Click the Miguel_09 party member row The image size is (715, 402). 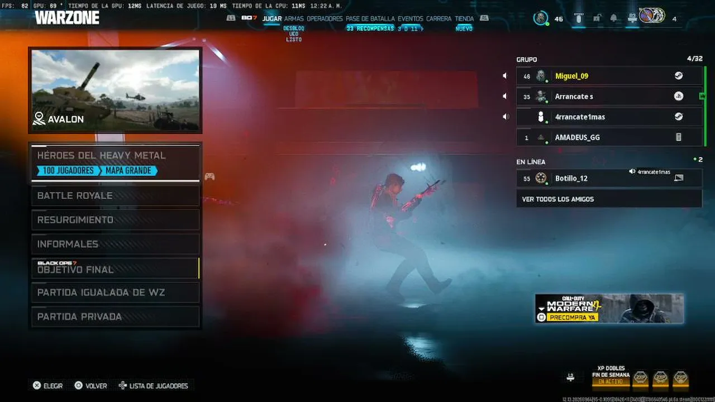(x=609, y=76)
